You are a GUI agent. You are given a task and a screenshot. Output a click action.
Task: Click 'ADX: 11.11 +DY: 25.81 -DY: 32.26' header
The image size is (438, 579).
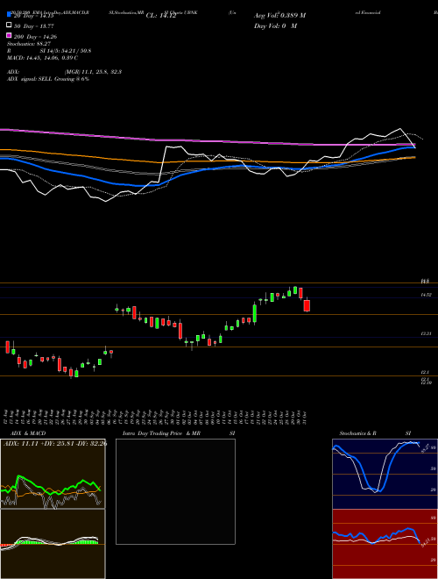tap(54, 443)
